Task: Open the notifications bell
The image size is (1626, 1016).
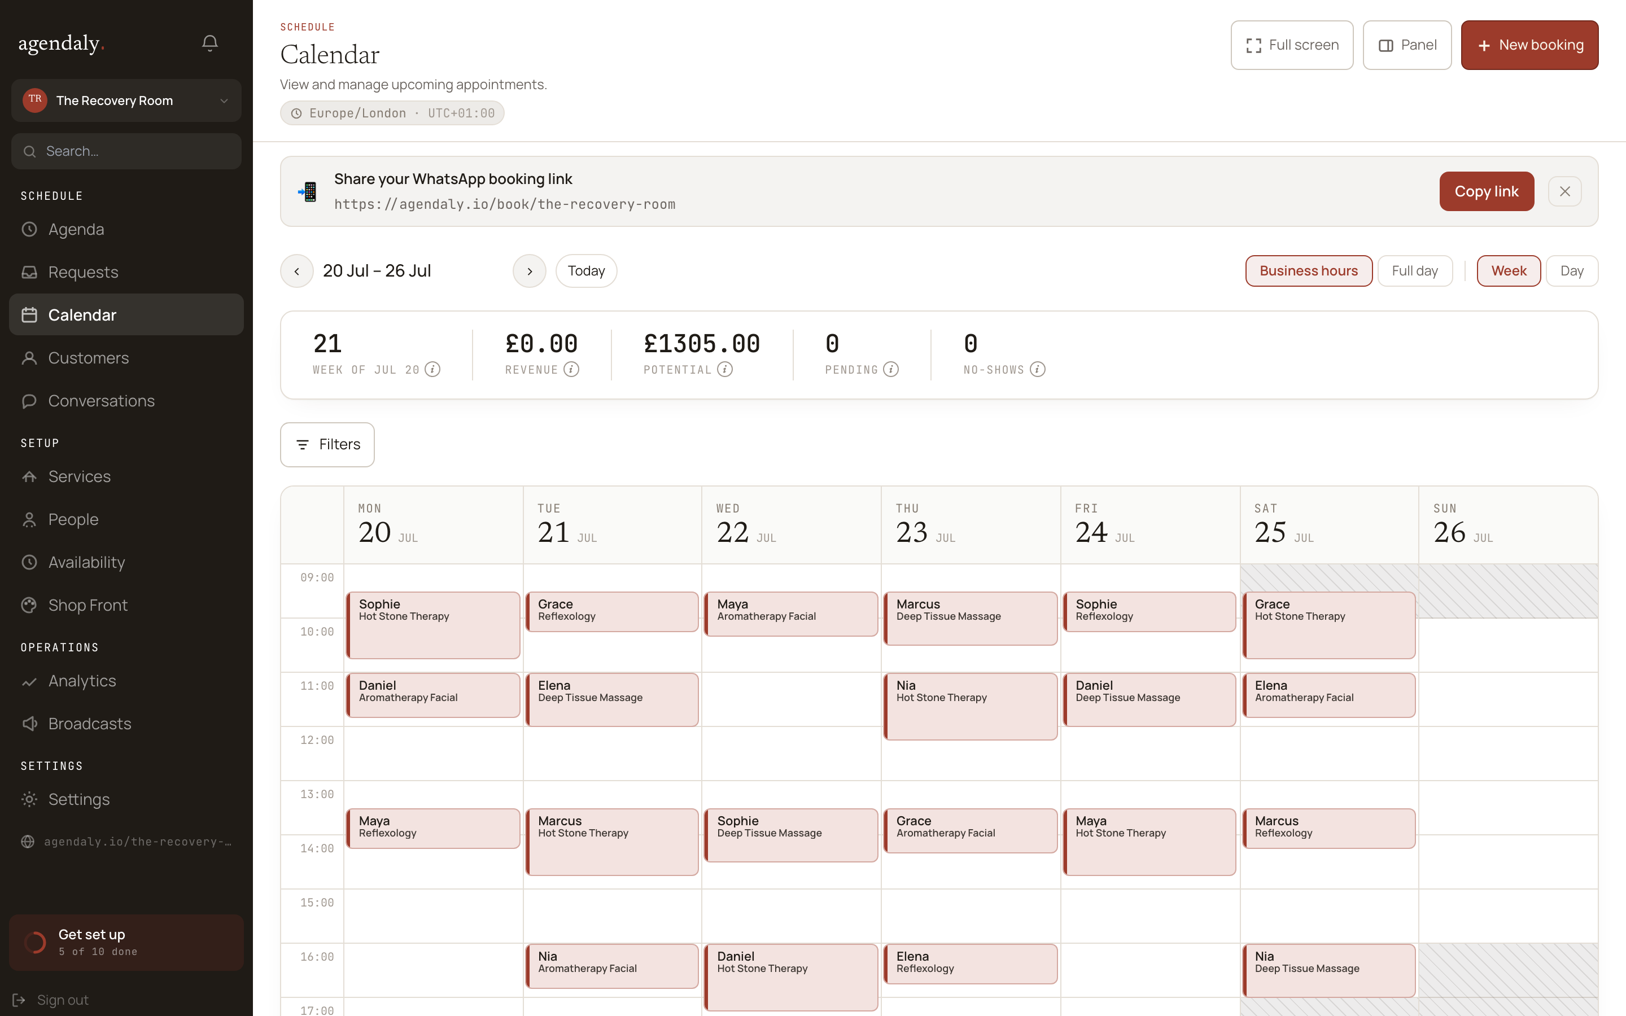Action: [209, 43]
